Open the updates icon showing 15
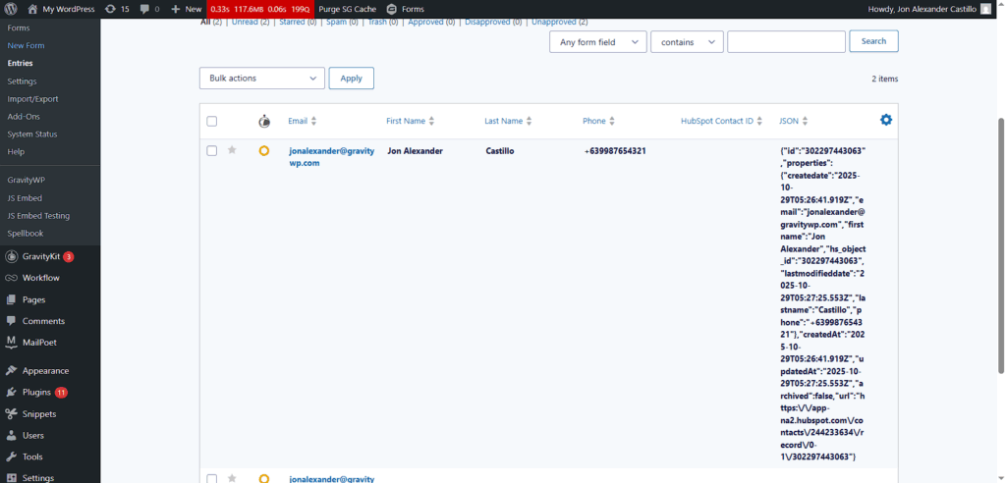 110,9
